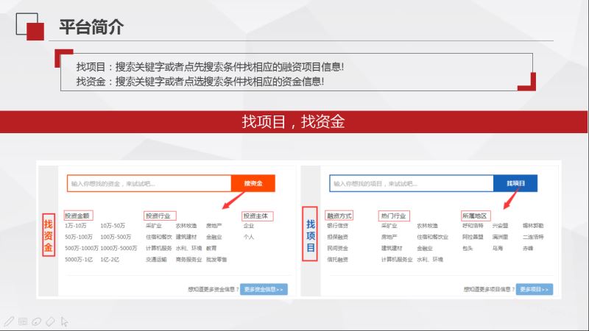
Task: Open the slide grid view icon
Action: point(22,321)
